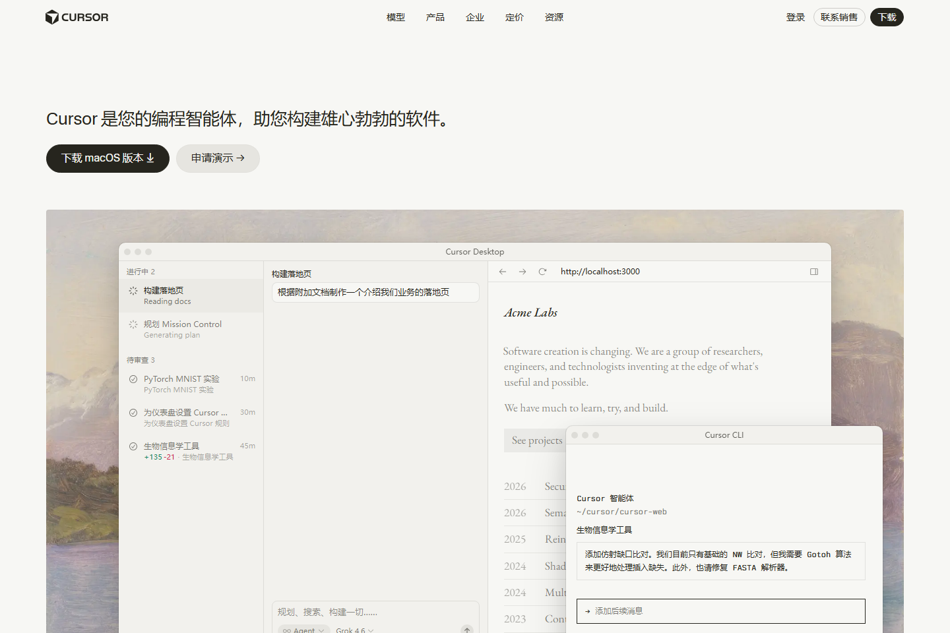
Task: Open the 企业 navigation item
Action: (x=475, y=17)
